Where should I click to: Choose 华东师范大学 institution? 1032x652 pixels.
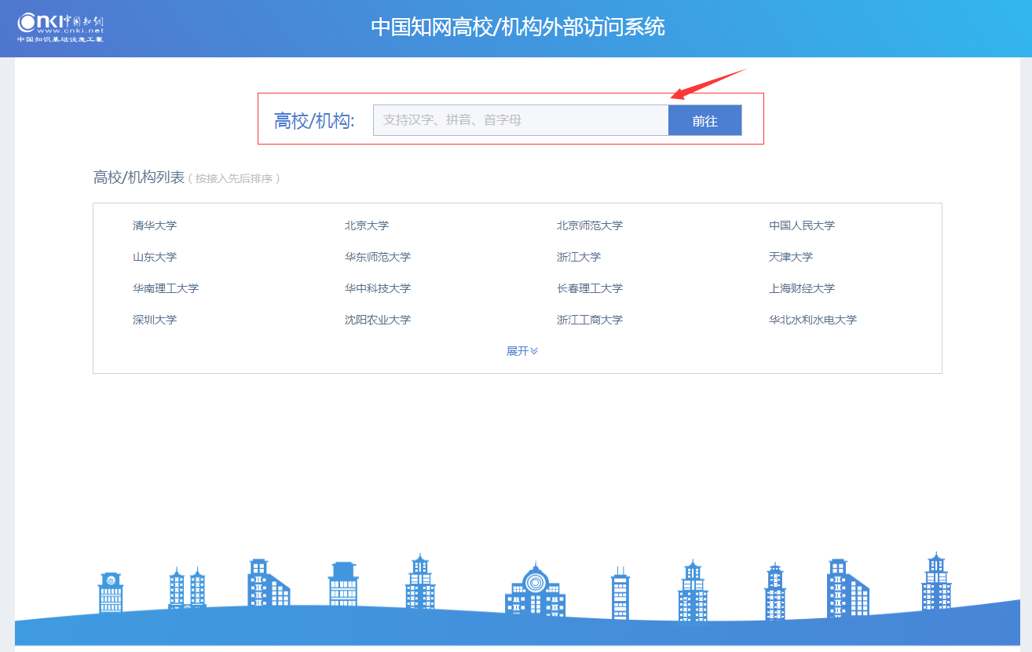coord(378,257)
